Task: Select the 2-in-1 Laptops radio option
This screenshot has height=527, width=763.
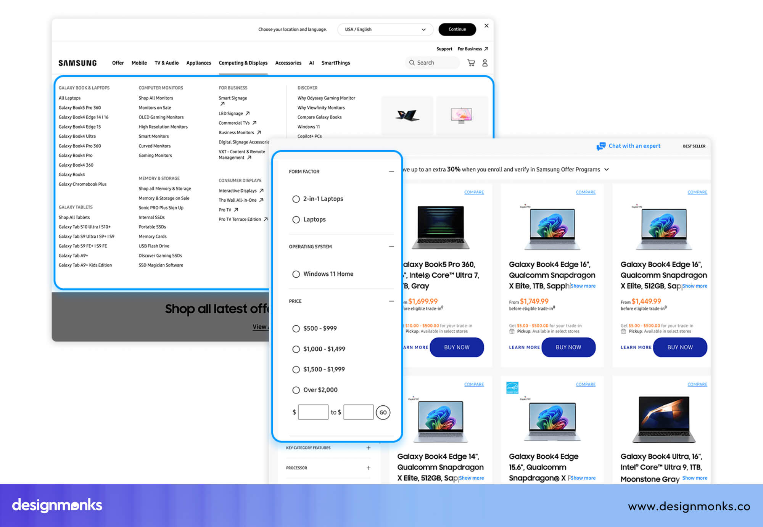Action: pyautogui.click(x=296, y=199)
